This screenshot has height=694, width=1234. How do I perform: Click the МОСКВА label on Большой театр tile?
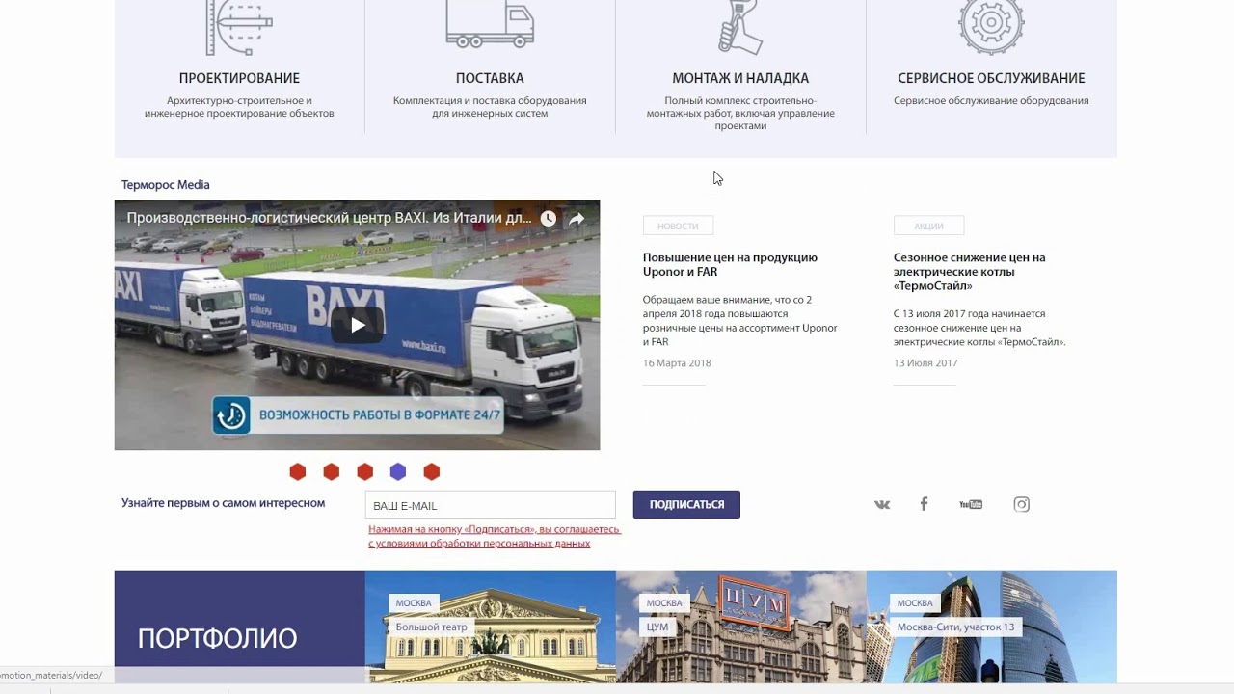(414, 603)
